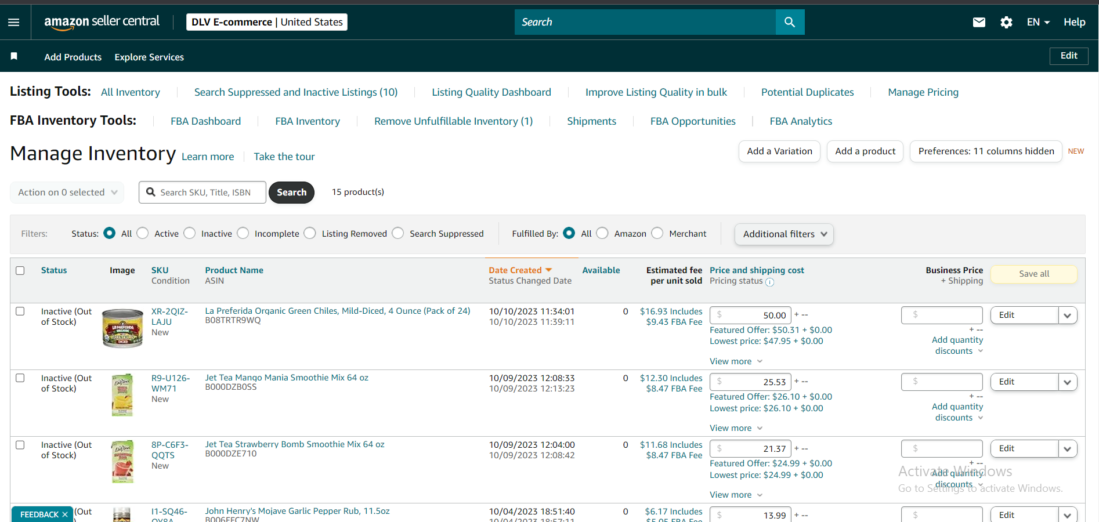Open Remove Unfulfillable Inventory tool
This screenshot has width=1099, height=522.
click(x=453, y=121)
